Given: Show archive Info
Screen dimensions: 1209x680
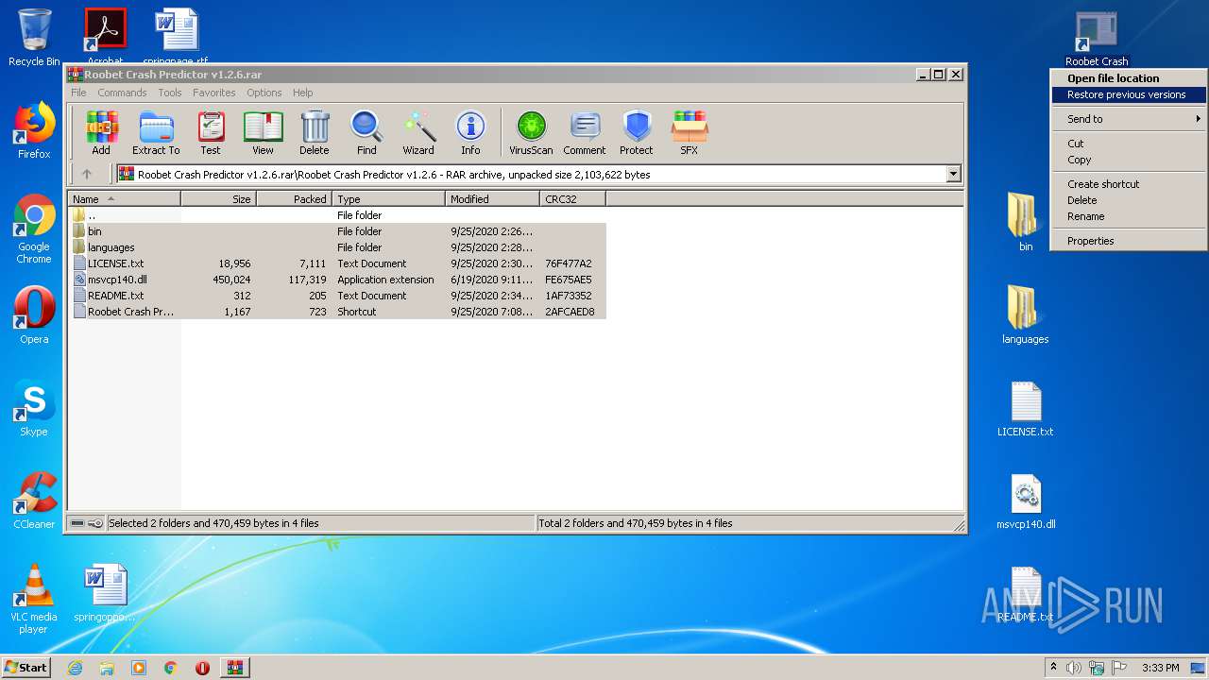Looking at the screenshot, I should [x=470, y=133].
